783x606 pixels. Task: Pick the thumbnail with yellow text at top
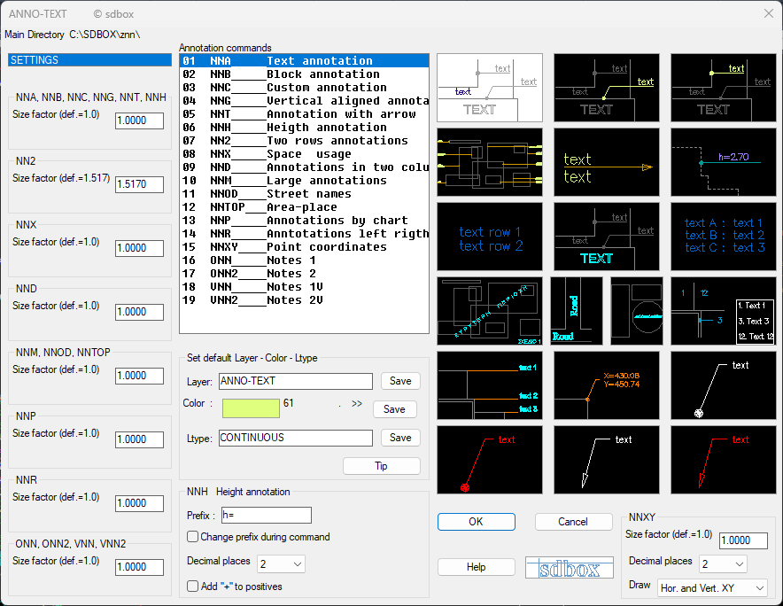pyautogui.click(x=724, y=88)
